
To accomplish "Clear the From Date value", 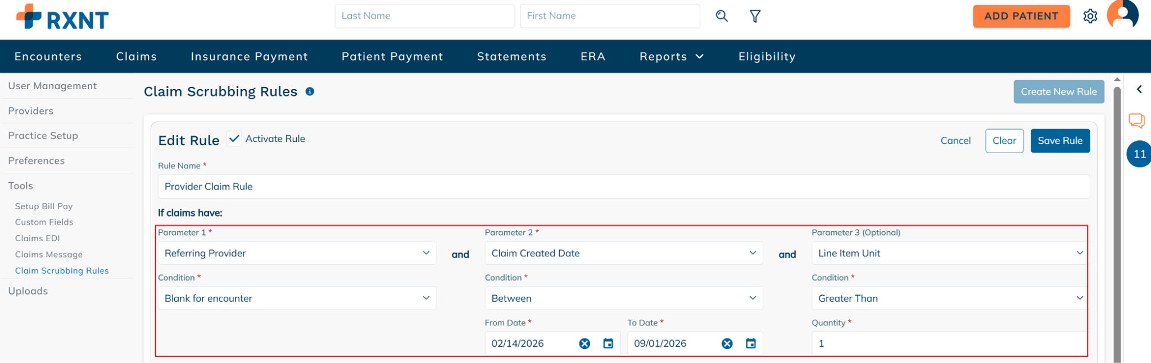I will coord(584,343).
